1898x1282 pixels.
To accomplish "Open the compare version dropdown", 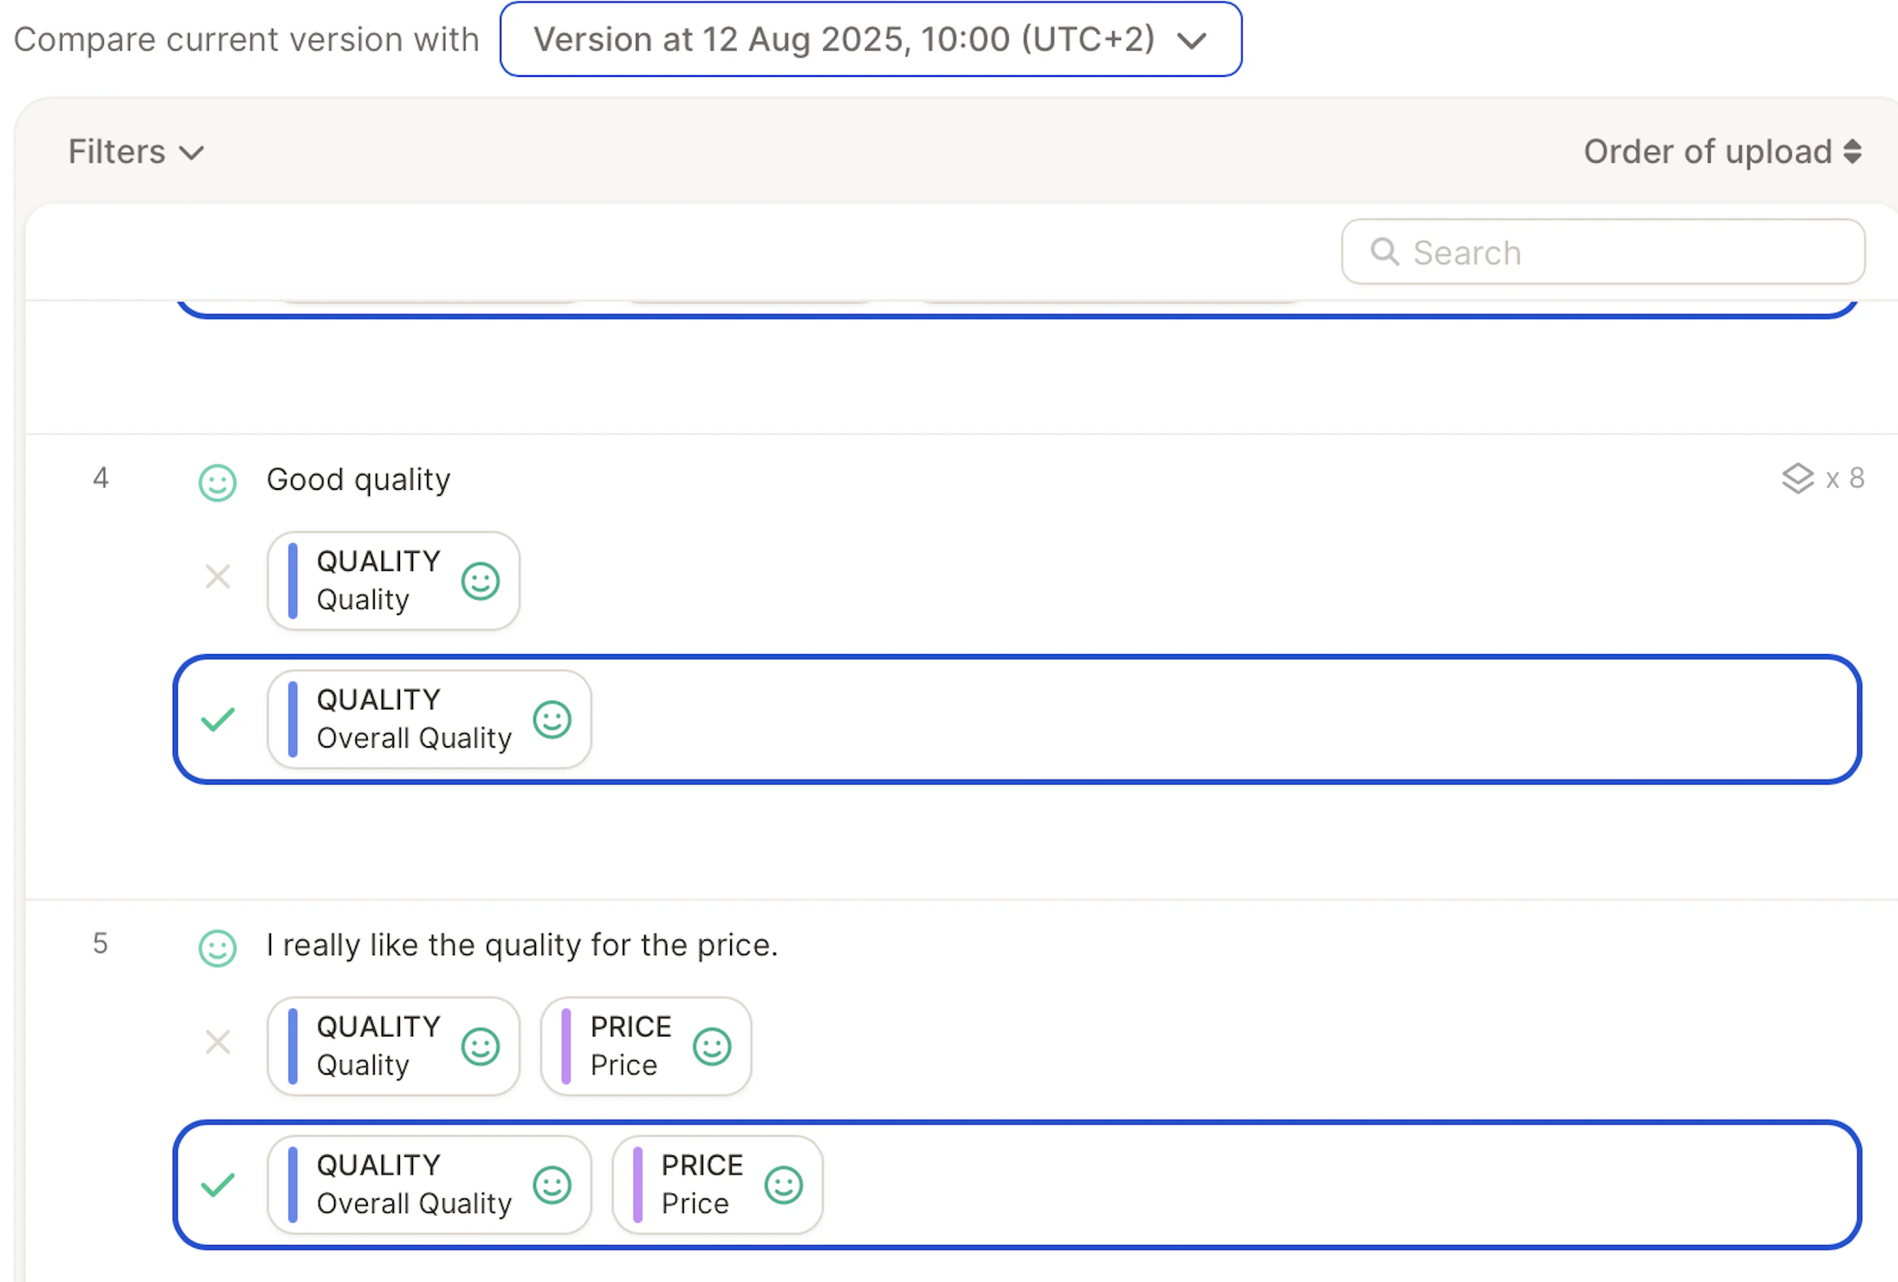I will 871,39.
